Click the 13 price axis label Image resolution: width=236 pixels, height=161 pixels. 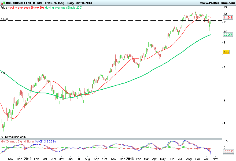pyautogui.click(x=225, y=7)
